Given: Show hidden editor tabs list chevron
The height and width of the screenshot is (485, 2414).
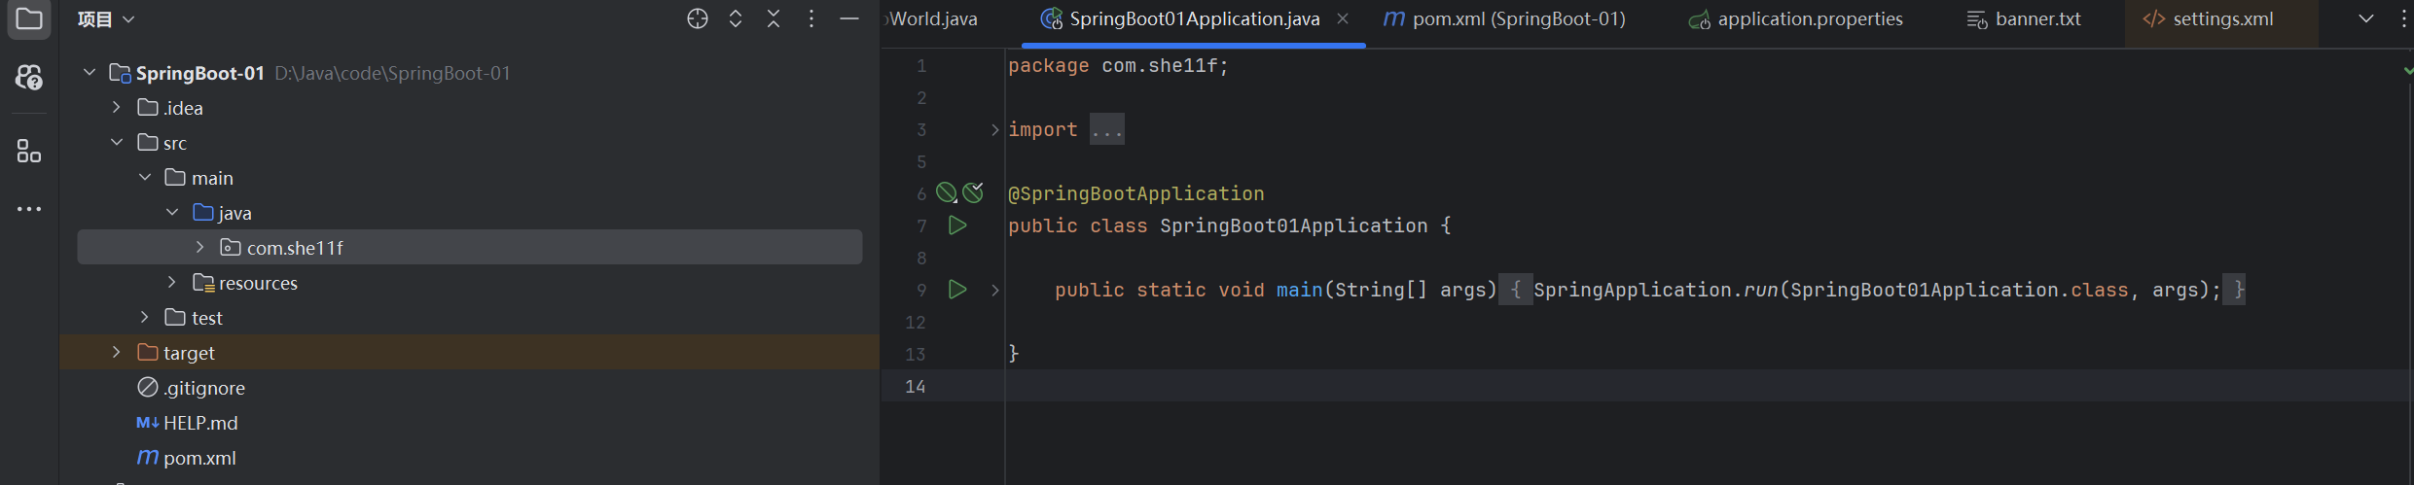Looking at the screenshot, I should click(2365, 18).
